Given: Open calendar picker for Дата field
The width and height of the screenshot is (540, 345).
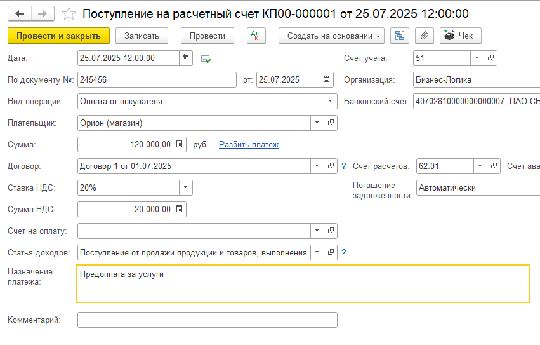Looking at the screenshot, I should [x=186, y=58].
